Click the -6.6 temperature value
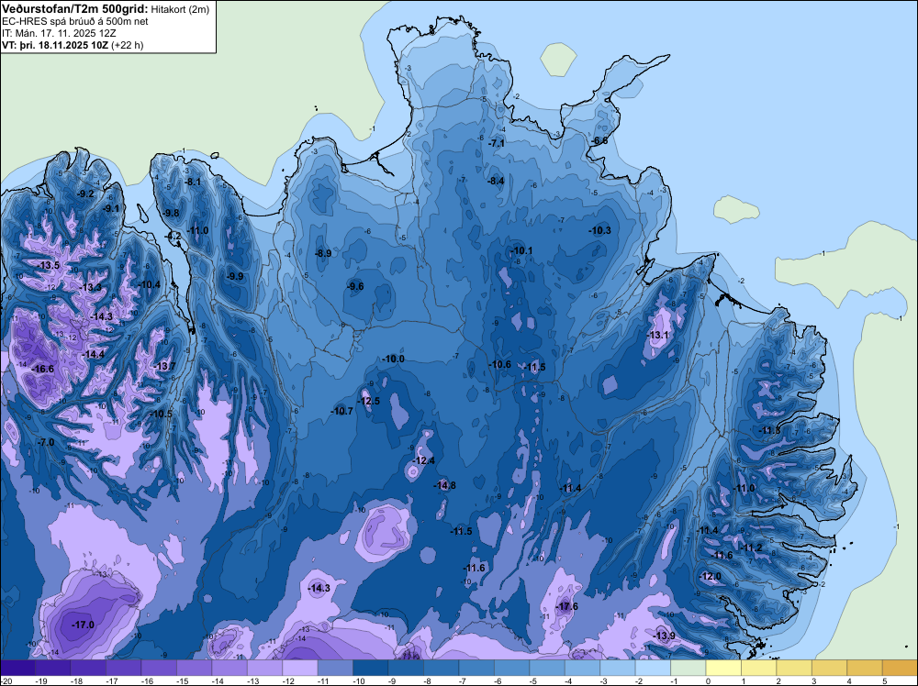918x686 pixels. pos(600,141)
